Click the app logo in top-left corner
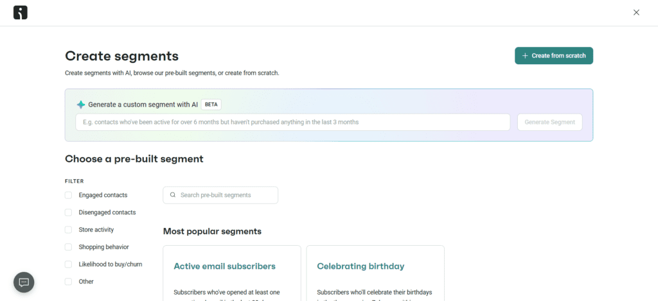 [21, 12]
